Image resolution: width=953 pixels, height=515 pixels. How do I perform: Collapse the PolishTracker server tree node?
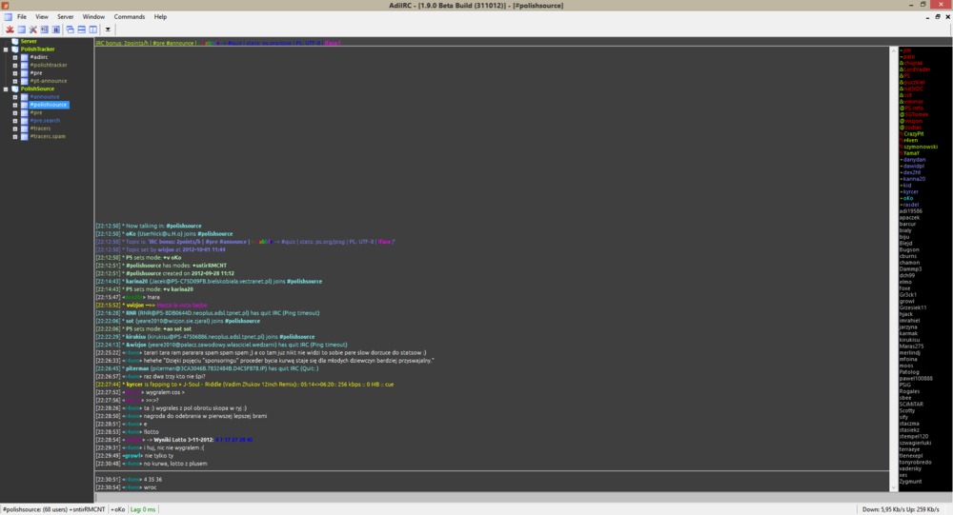[5, 49]
